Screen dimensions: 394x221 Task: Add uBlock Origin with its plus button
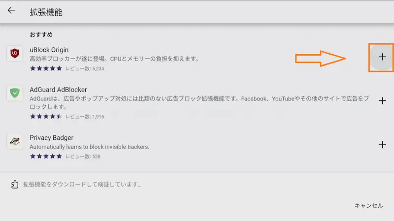[x=382, y=57]
